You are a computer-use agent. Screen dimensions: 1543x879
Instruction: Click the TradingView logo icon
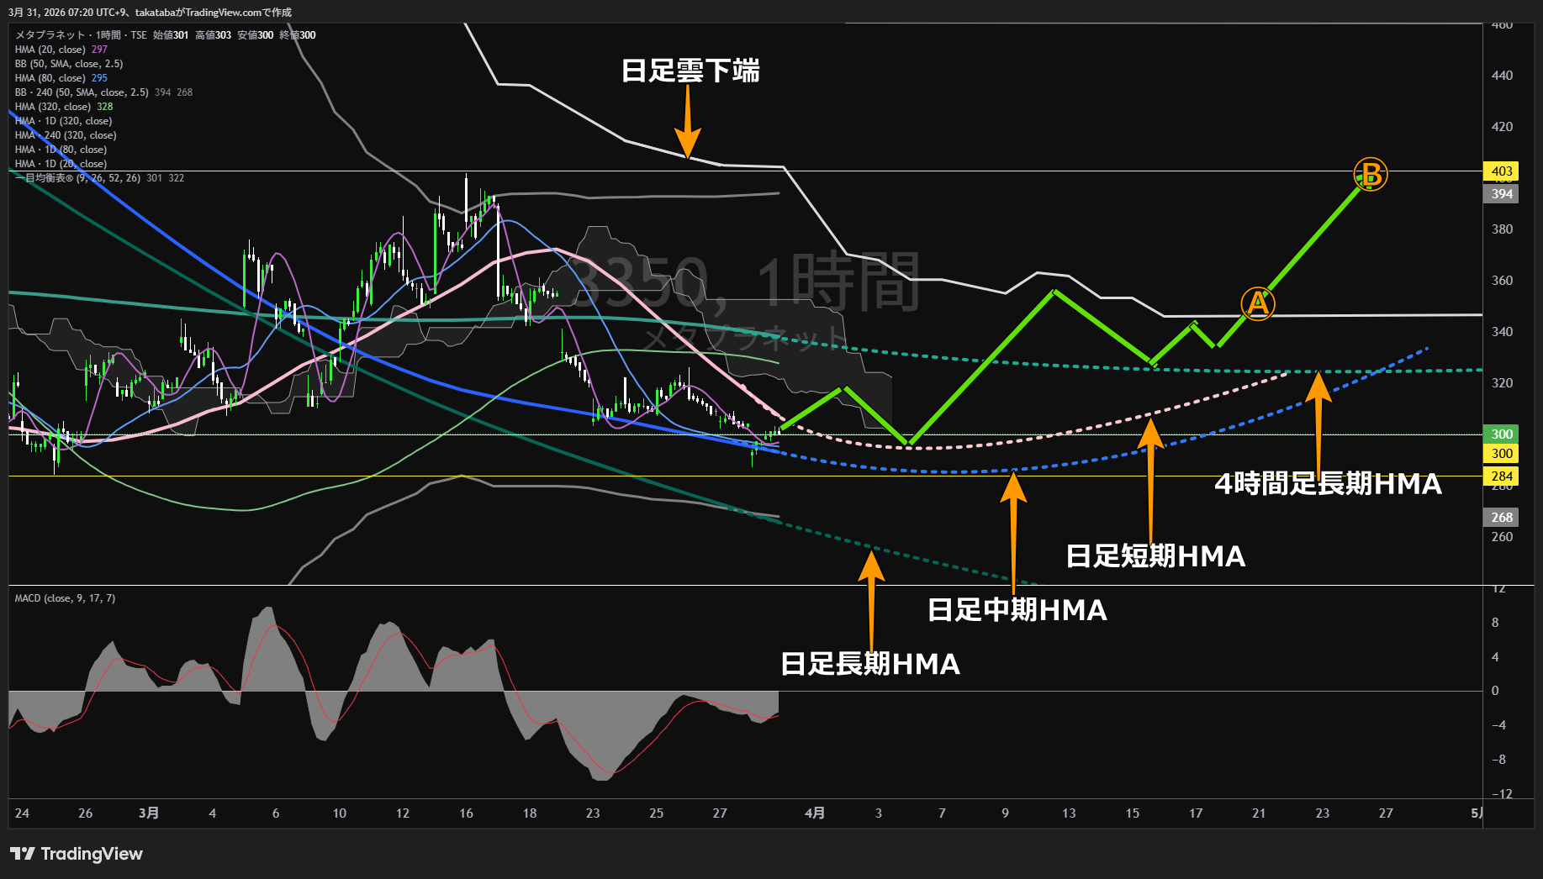coord(23,854)
